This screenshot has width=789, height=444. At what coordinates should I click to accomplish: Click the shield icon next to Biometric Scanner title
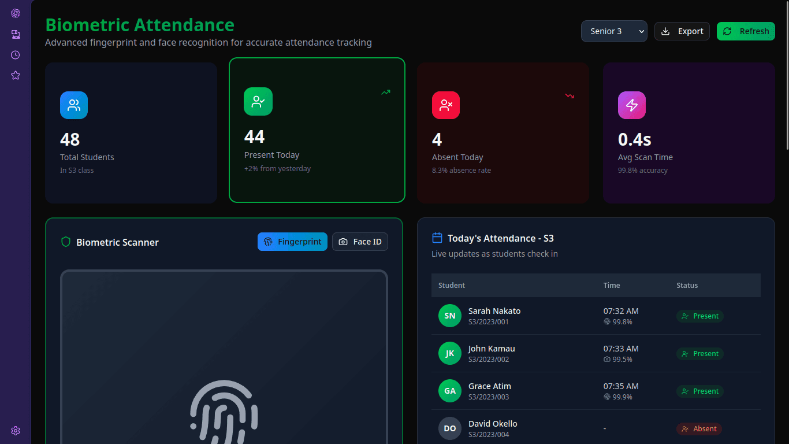coord(65,242)
